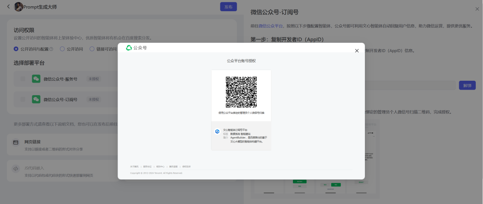Click the back arrow beside Prompt生成大师
Screen dimensions: 483x204
tap(8, 6)
